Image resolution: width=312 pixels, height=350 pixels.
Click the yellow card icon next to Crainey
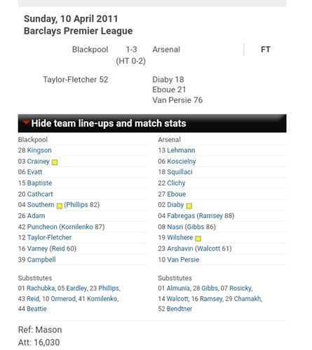tap(55, 162)
